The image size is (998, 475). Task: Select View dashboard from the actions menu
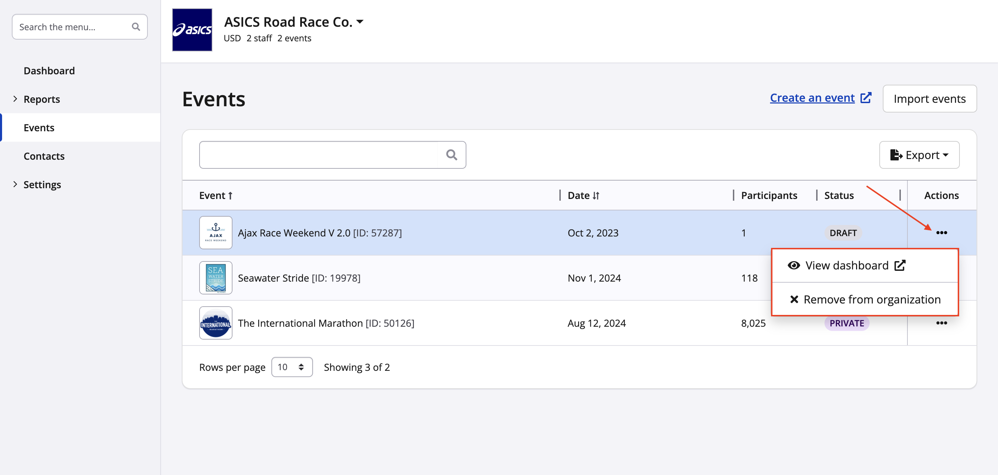[847, 266]
